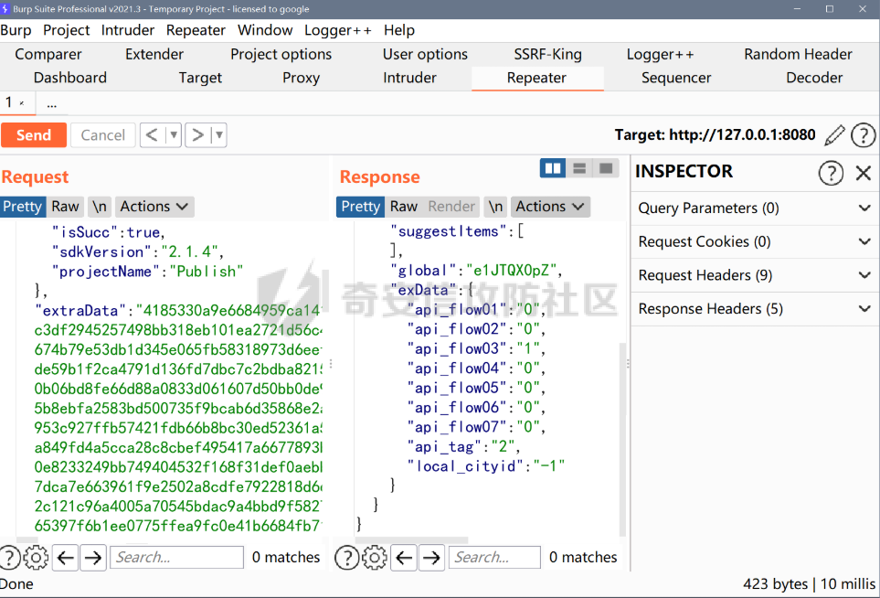Toggle Response newline display \n
The width and height of the screenshot is (880, 598).
click(x=495, y=207)
